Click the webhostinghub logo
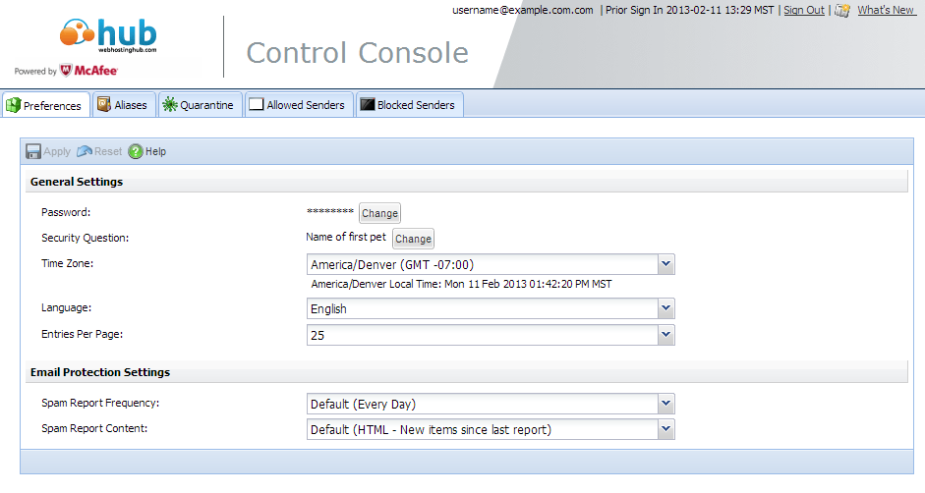 [108, 35]
